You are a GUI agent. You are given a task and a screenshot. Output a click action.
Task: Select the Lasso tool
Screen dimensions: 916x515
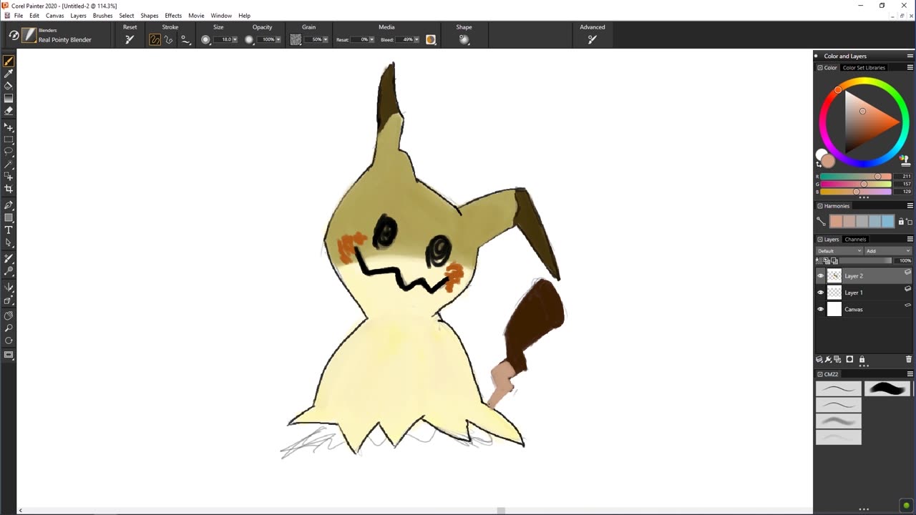click(x=9, y=152)
